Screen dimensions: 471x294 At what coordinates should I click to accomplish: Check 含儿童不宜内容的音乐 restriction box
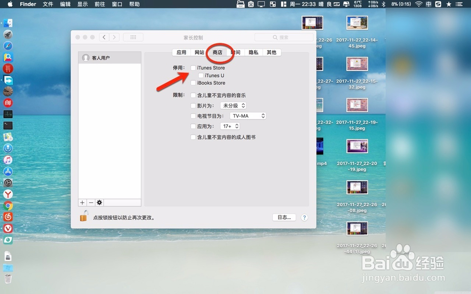click(x=193, y=95)
